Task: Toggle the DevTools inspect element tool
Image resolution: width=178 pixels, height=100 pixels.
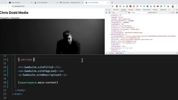Action: (107, 10)
